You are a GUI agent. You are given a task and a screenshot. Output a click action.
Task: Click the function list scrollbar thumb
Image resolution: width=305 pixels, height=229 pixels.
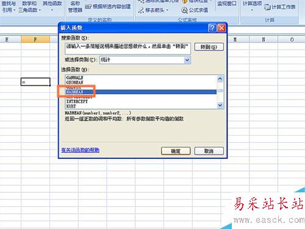click(x=220, y=91)
